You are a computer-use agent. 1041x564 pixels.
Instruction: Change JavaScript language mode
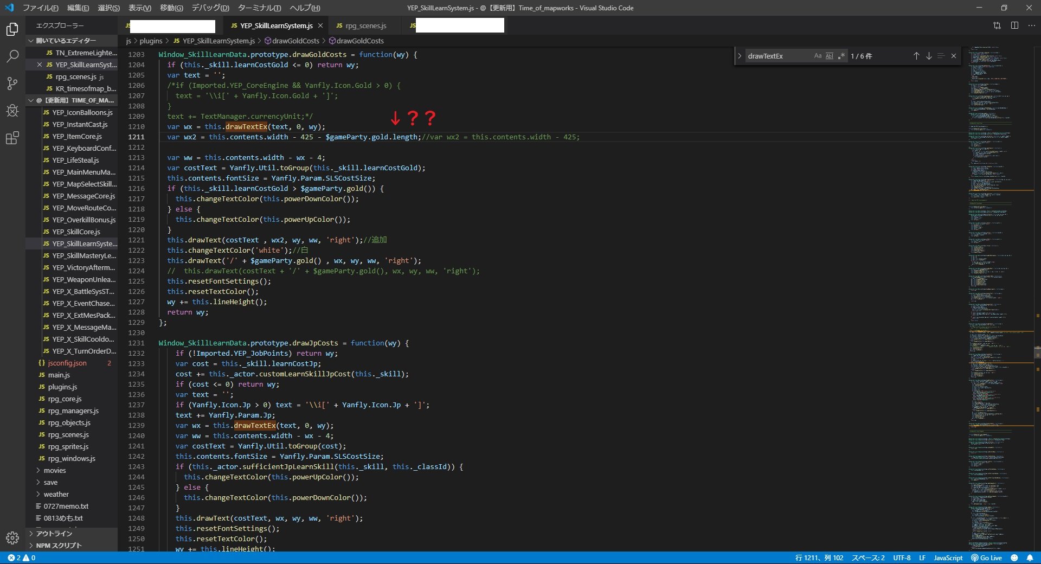pos(948,557)
